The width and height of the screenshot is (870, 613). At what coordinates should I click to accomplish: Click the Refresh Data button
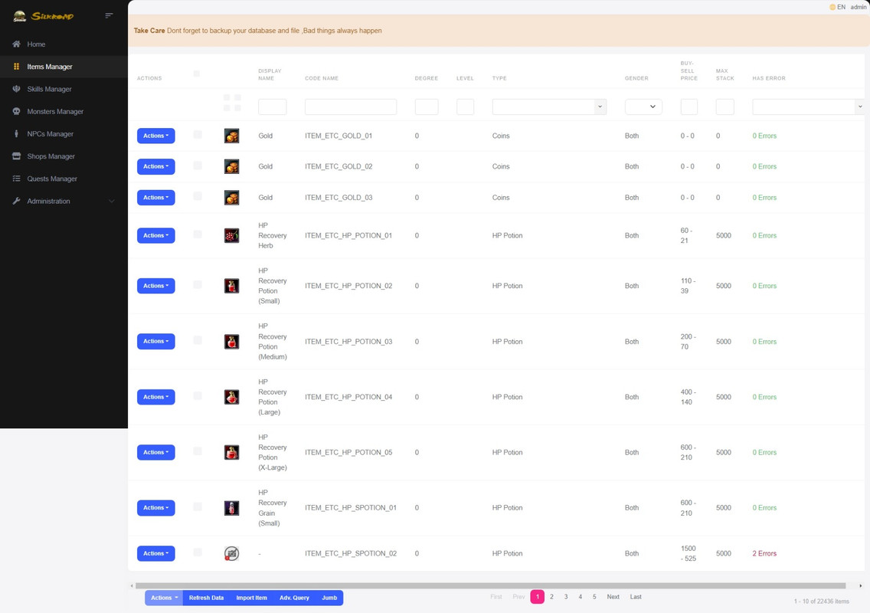coord(207,598)
